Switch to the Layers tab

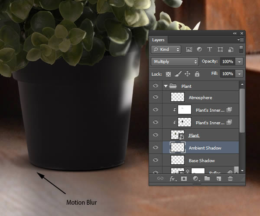[158, 40]
